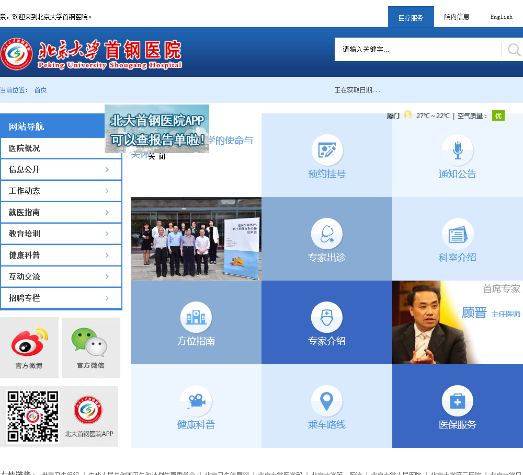Click the 首席专家 label

[x=502, y=289]
